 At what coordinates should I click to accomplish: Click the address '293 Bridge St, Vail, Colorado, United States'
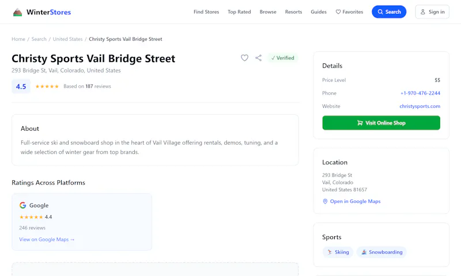point(66,70)
